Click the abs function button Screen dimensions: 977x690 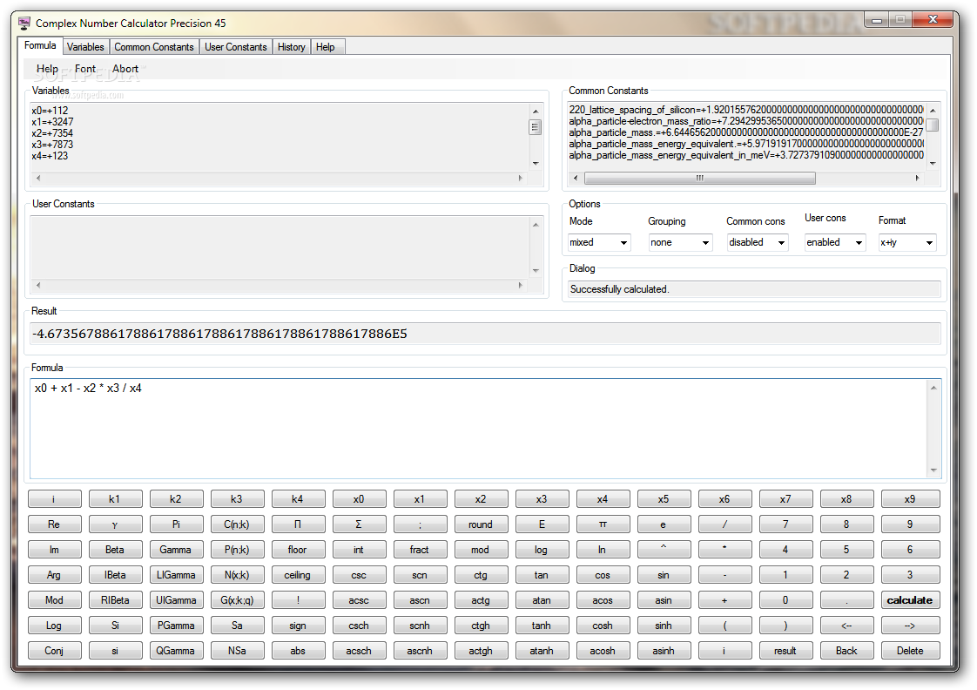tap(297, 651)
